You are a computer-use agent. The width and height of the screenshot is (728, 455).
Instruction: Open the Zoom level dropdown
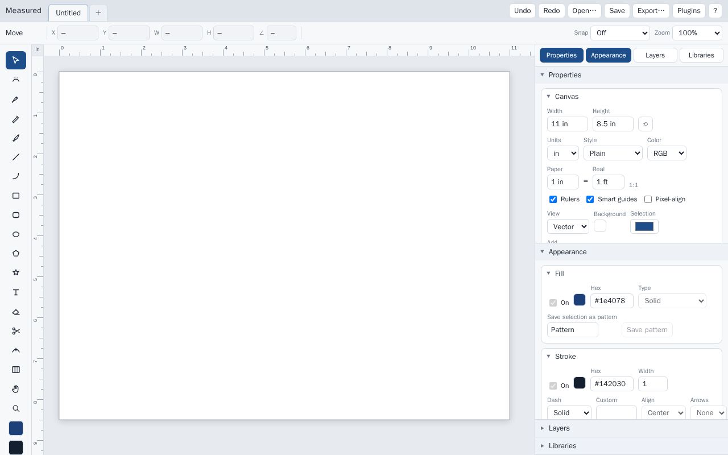point(697,33)
